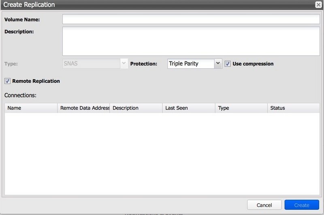Uncheck the Remote Replication checkbox

click(x=7, y=81)
